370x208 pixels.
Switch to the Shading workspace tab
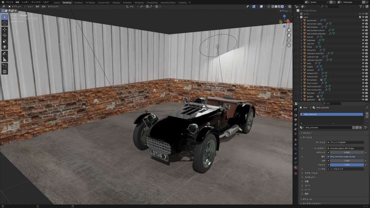pyautogui.click(x=116, y=3)
